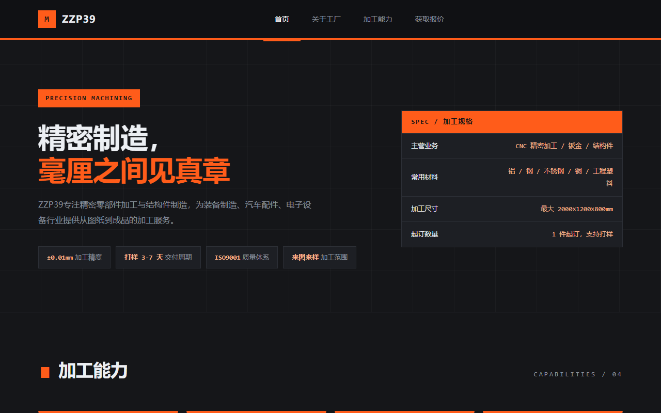Click the orange headline 毫厘之间见真章
Viewport: 661px width, 413px height.
click(x=134, y=171)
